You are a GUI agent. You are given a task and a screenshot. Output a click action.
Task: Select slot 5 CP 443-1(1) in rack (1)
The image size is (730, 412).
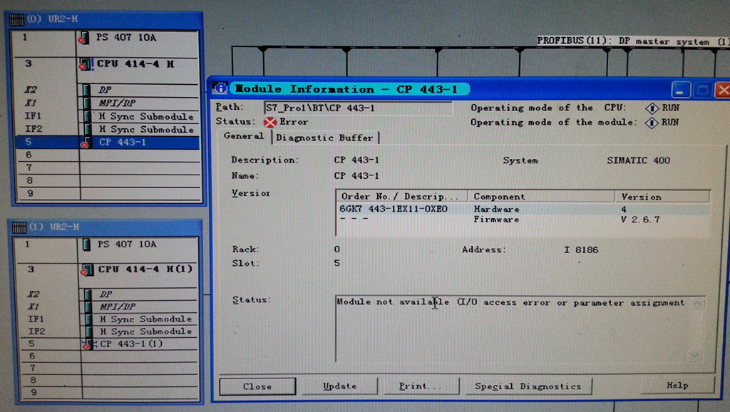click(x=108, y=344)
